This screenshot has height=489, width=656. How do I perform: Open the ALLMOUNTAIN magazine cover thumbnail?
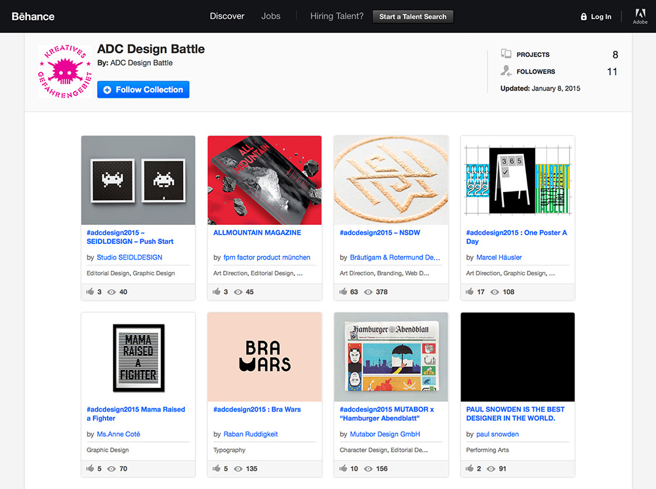click(264, 180)
